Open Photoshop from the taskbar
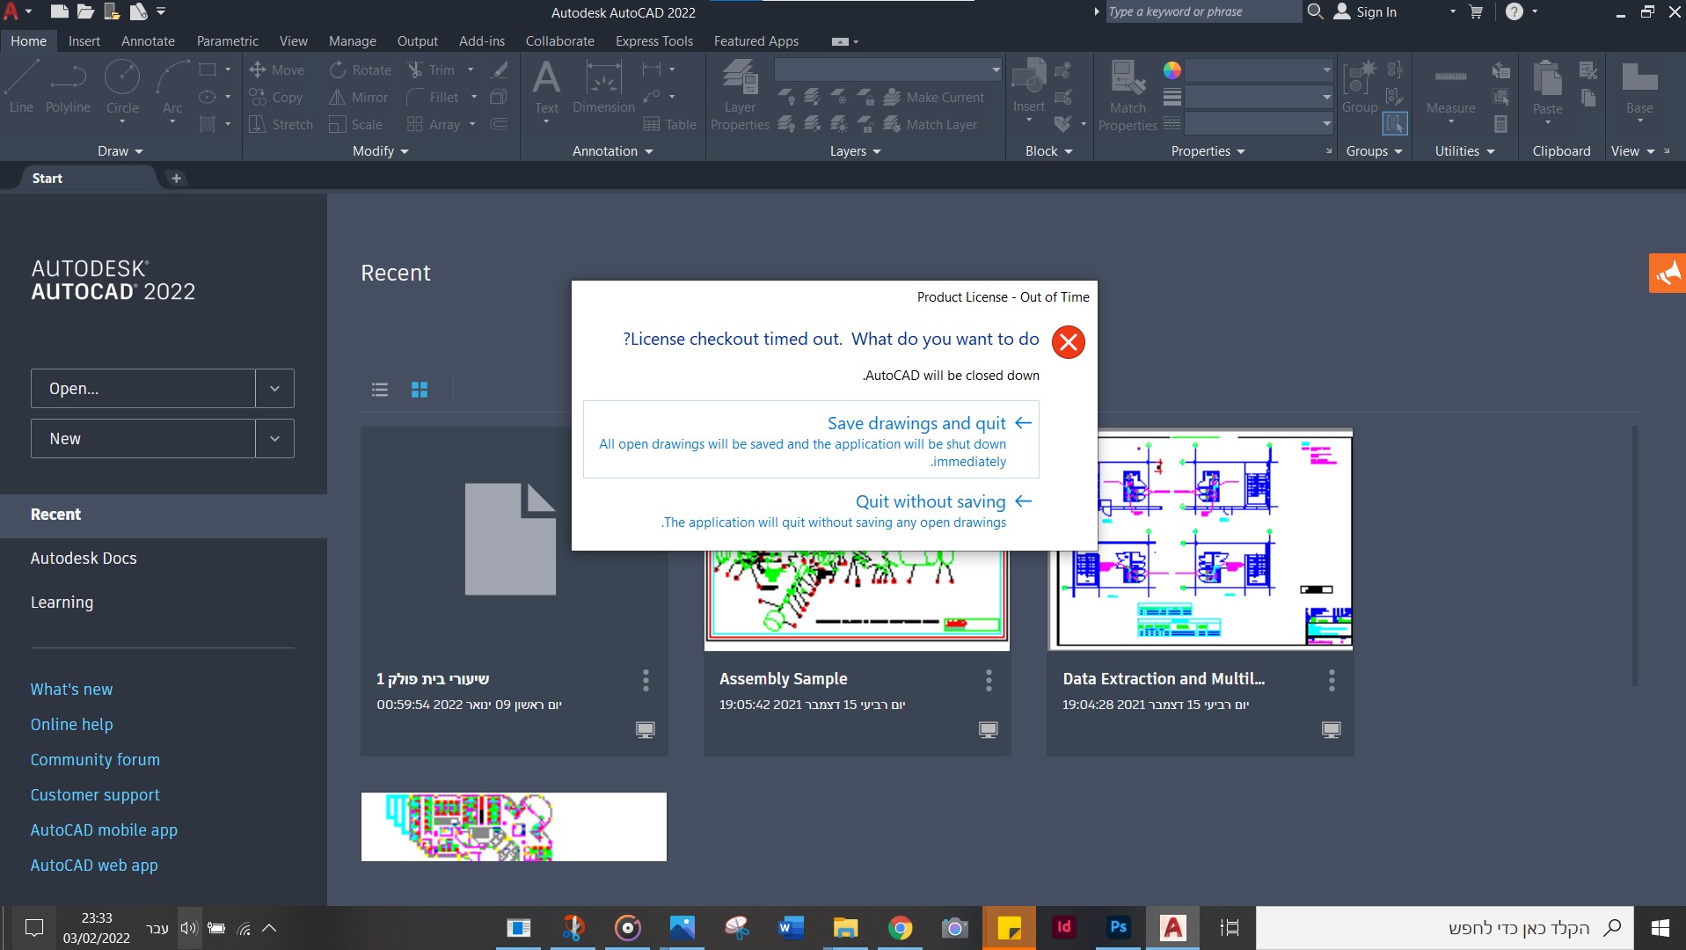This screenshot has height=950, width=1686. click(x=1118, y=927)
